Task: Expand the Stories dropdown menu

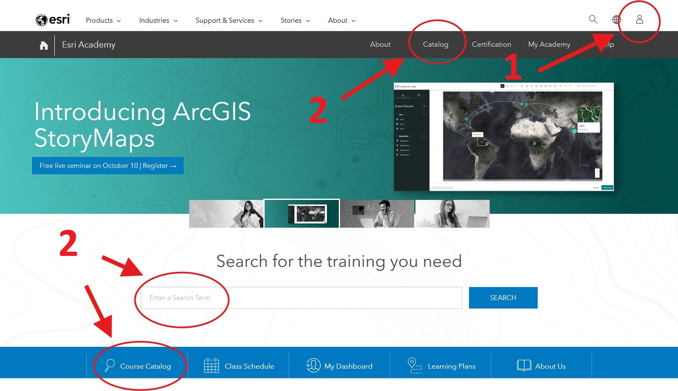Action: point(295,20)
